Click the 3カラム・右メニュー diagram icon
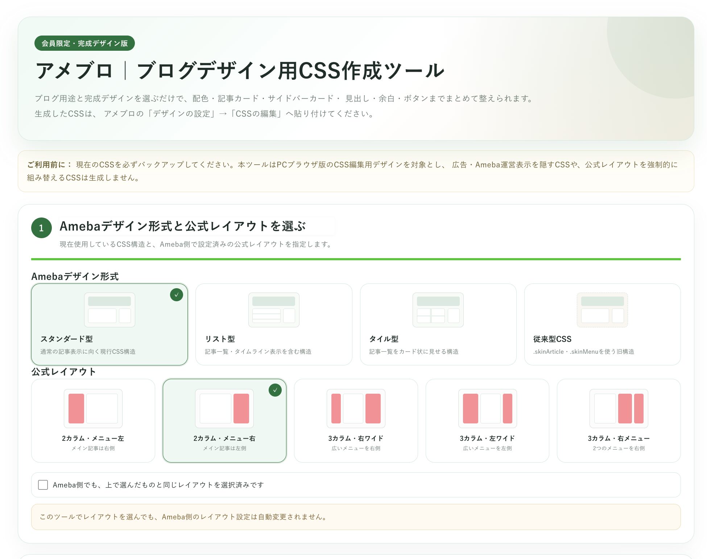The image size is (707, 559). point(619,409)
